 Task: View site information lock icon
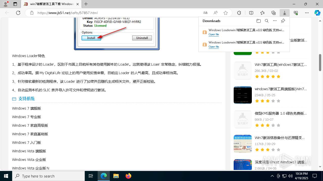pos(32,13)
